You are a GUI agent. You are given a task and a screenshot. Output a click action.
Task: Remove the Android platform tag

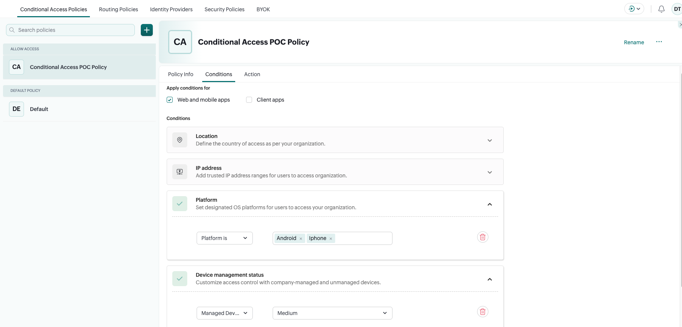click(301, 238)
